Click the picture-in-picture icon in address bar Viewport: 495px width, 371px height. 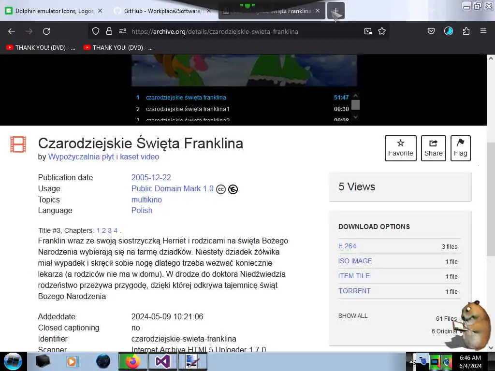[368, 31]
